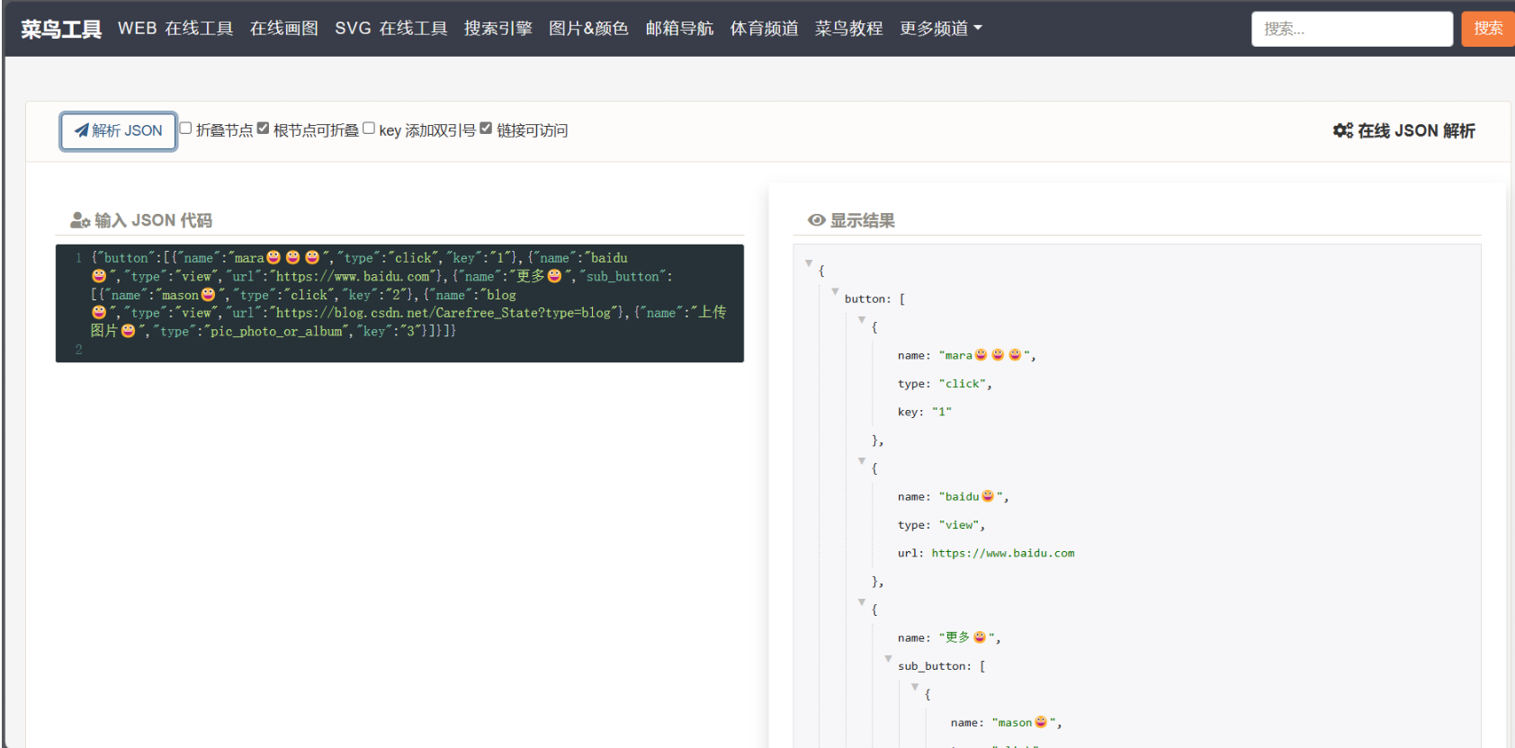Expand the 更多频道 dropdown
The image size is (1515, 748).
pyautogui.click(x=941, y=29)
